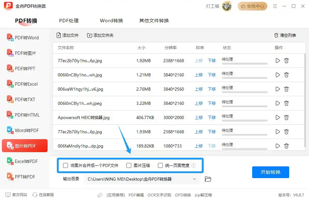This screenshot has height=201, width=309.
Task: Click 下移 for 006vaW1hgy1hj...v6.jpg
Action: pos(212,89)
